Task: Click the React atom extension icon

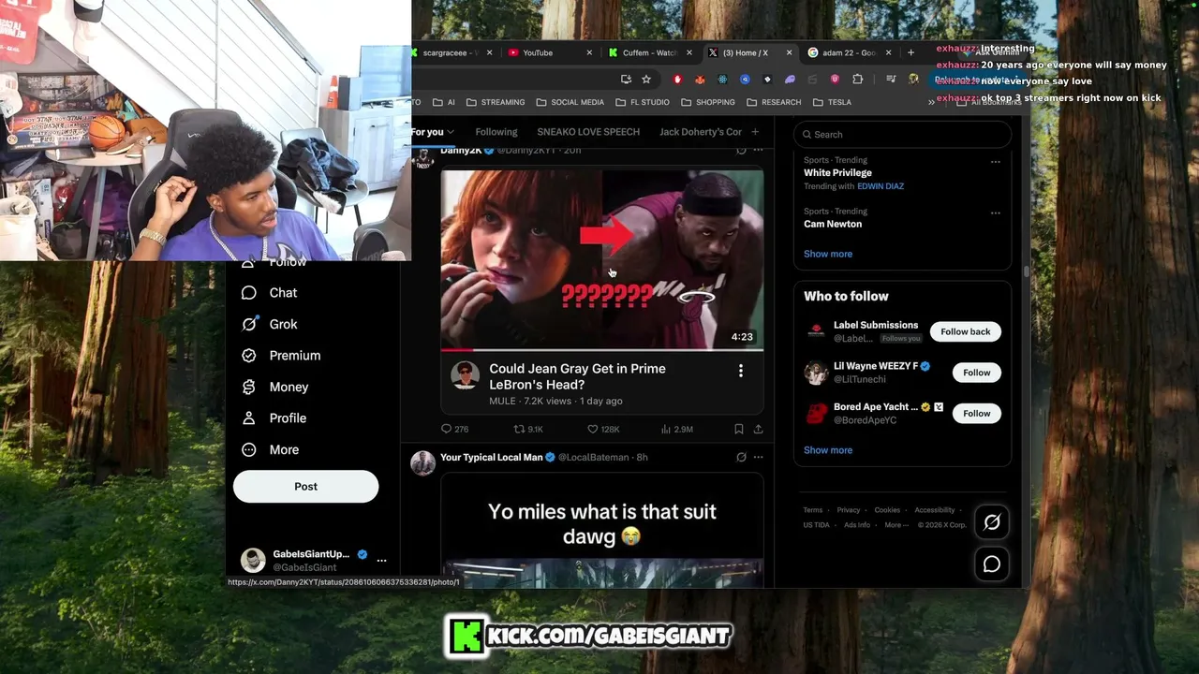Action: coord(723,80)
